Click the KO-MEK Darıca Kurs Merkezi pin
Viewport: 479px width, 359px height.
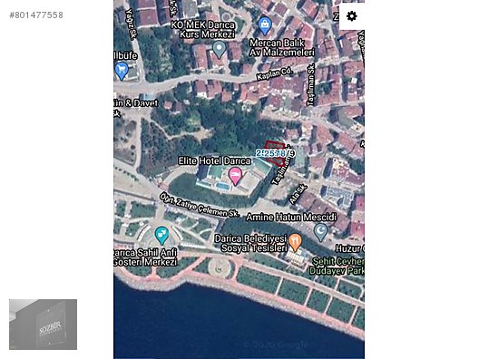click(219, 50)
